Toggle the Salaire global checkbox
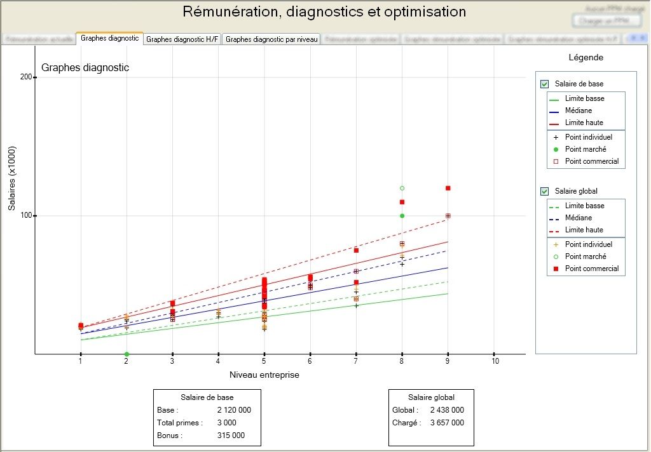The height and width of the screenshot is (452, 651). pyautogui.click(x=544, y=192)
